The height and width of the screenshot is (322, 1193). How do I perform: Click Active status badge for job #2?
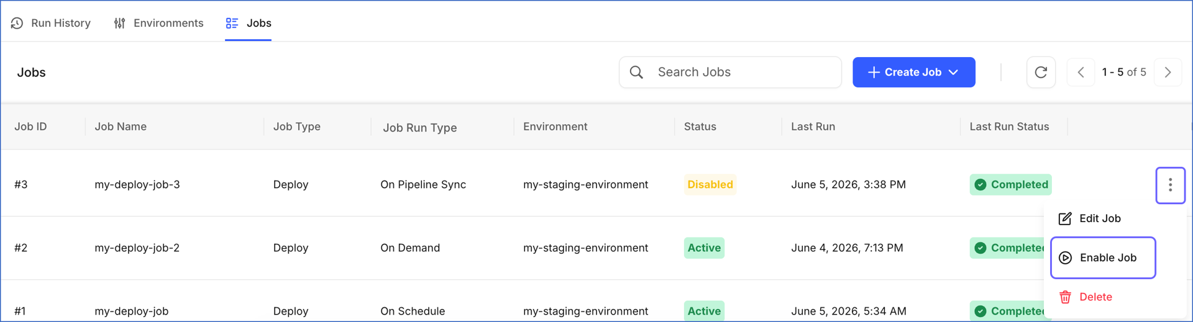point(704,248)
